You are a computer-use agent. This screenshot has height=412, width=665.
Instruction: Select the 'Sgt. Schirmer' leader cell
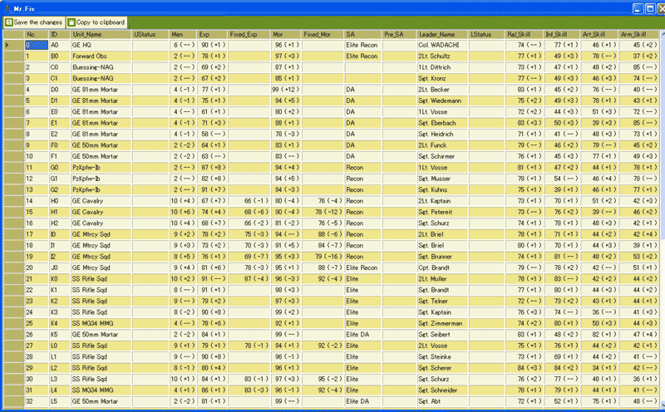(443, 156)
